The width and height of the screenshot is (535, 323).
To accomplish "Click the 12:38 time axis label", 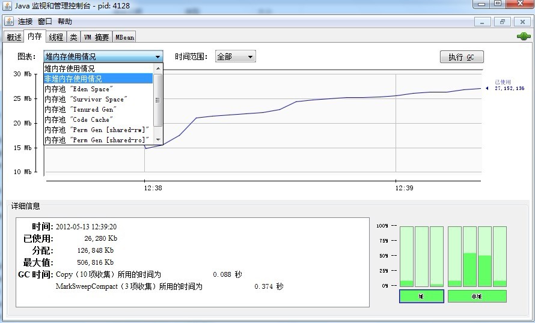I will point(153,188).
